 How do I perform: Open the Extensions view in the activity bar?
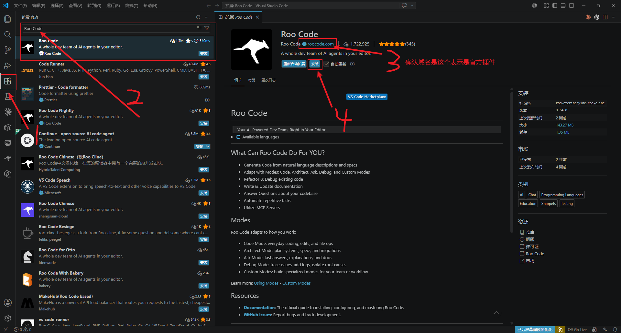8,81
